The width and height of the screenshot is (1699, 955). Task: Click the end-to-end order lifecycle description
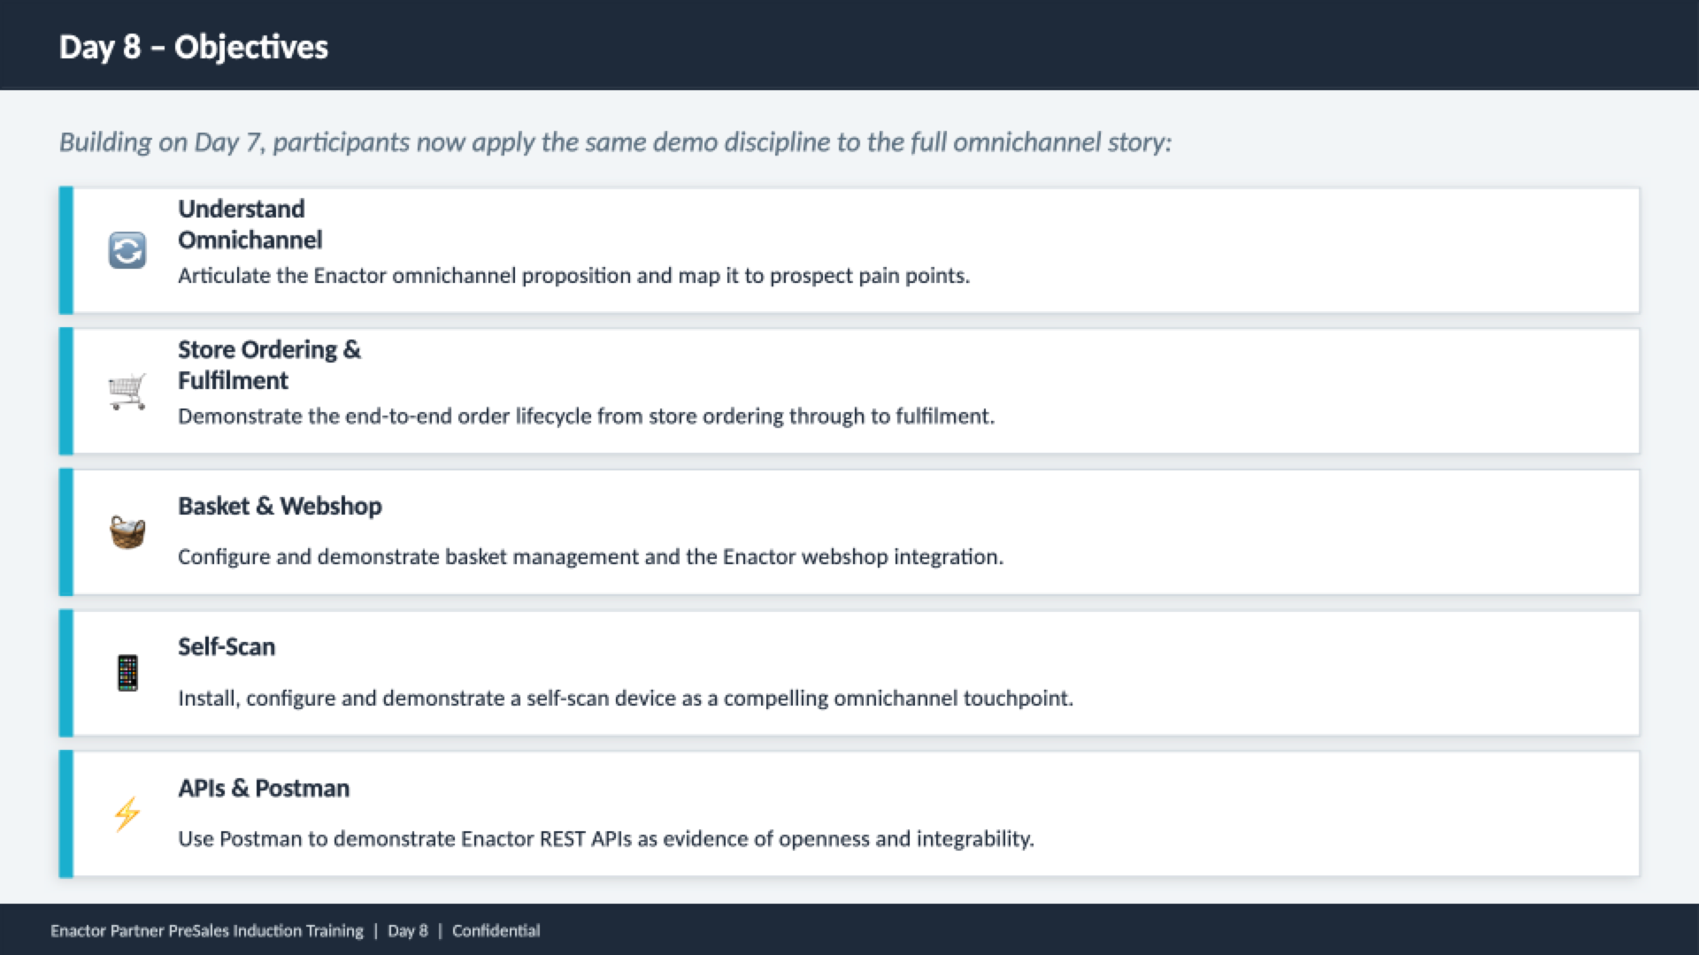click(x=586, y=416)
